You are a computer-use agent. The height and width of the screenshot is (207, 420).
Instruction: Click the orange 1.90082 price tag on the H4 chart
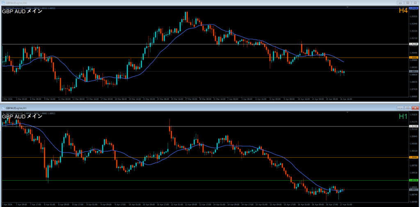pos(414,57)
